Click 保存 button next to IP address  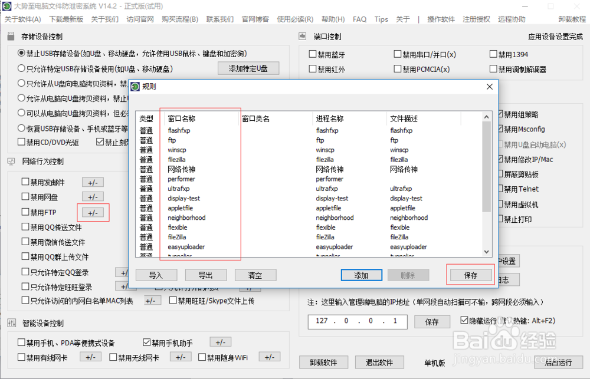(432, 322)
